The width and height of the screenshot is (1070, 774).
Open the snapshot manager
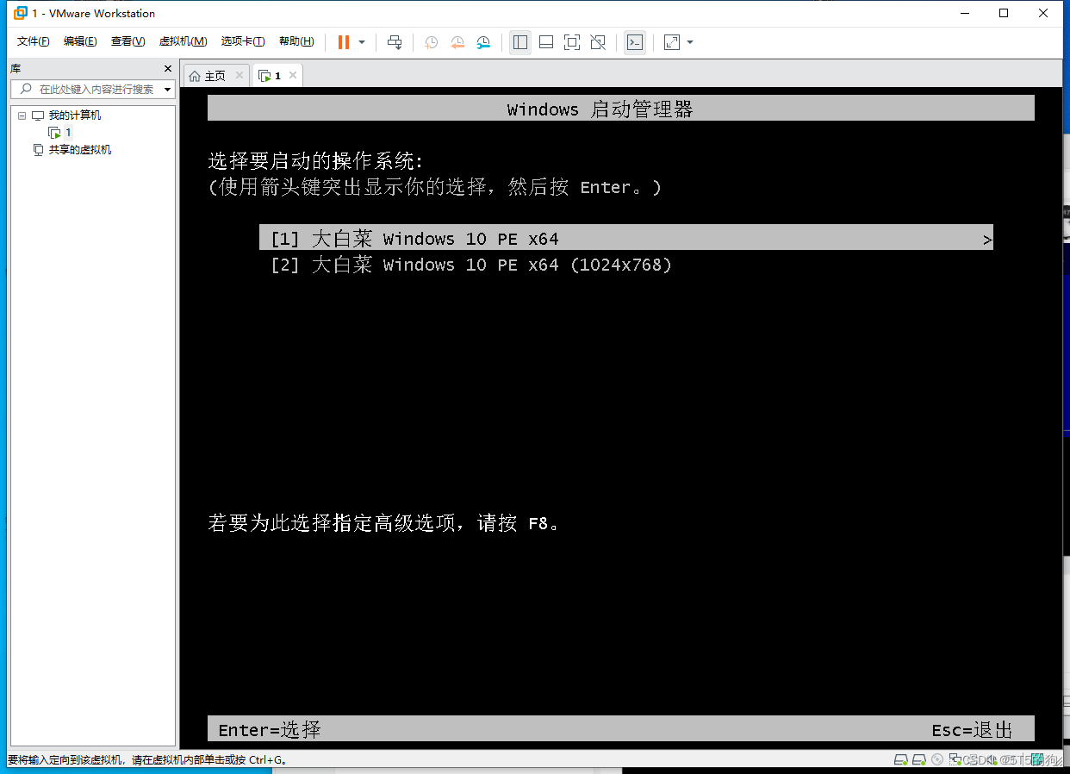click(x=484, y=41)
